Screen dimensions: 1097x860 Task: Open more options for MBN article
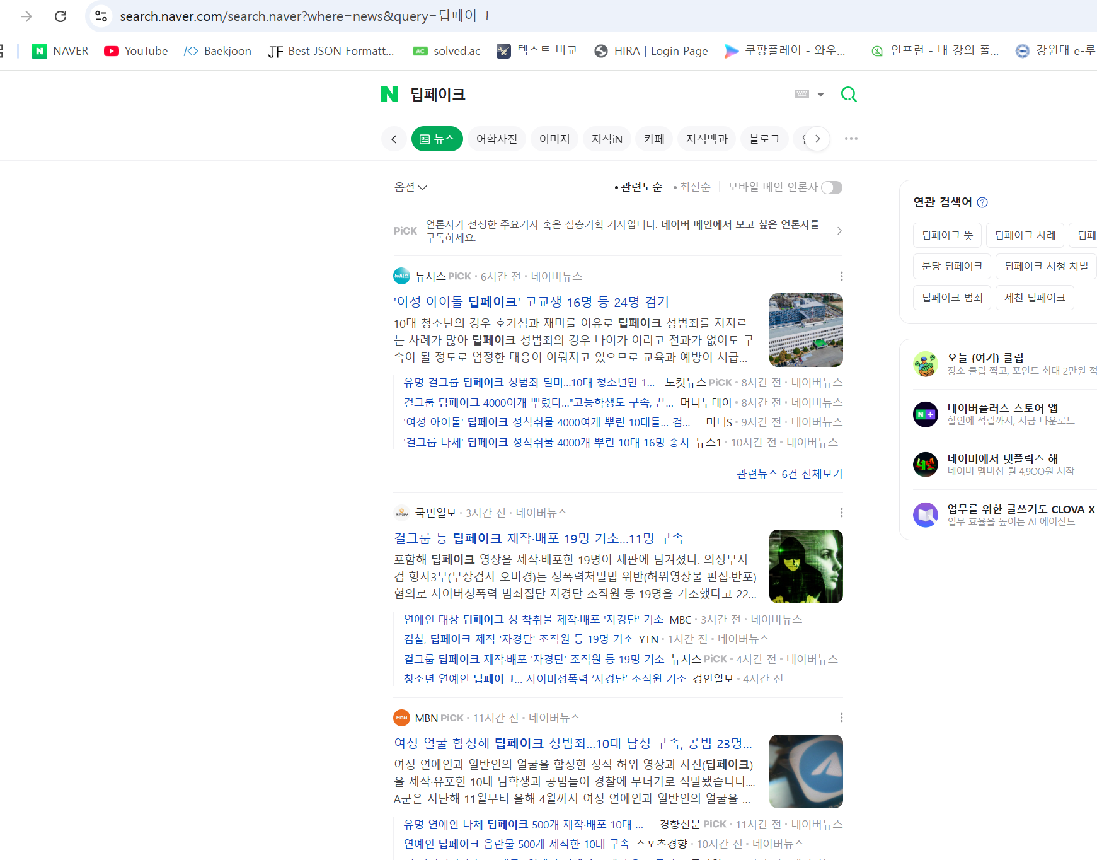pos(841,718)
